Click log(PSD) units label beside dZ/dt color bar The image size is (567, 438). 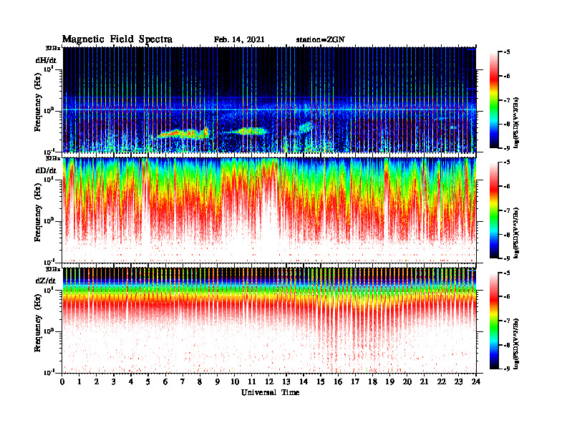click(517, 344)
